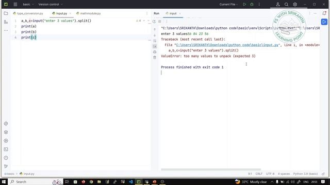Open the Current File run configuration dropdown
The height and width of the screenshot is (185, 330).
[228, 4]
